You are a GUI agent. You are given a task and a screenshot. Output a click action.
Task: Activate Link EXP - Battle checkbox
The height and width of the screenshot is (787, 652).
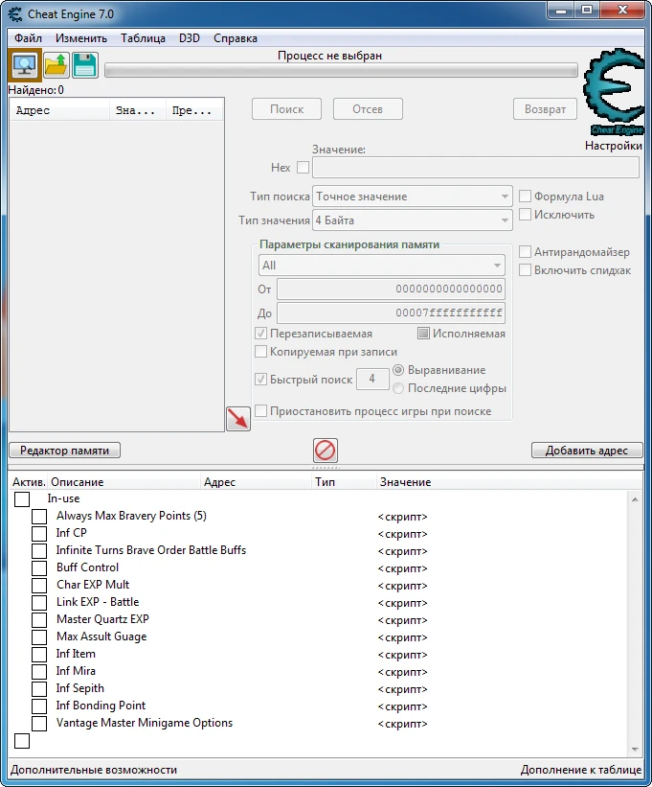coord(39,602)
